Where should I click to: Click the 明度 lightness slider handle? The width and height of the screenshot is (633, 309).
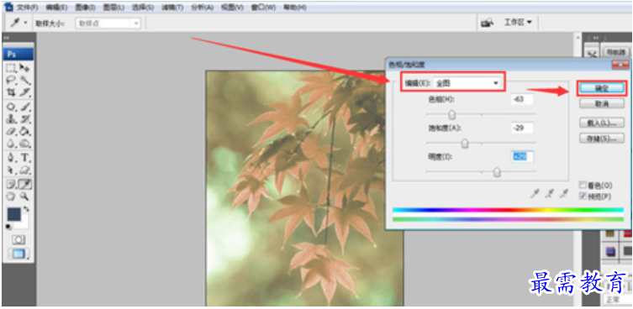click(498, 172)
